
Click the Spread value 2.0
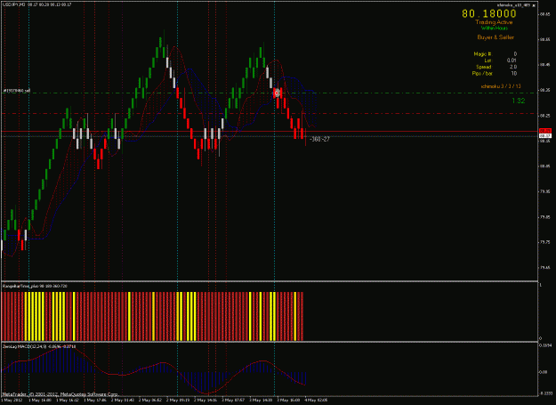[x=513, y=67]
